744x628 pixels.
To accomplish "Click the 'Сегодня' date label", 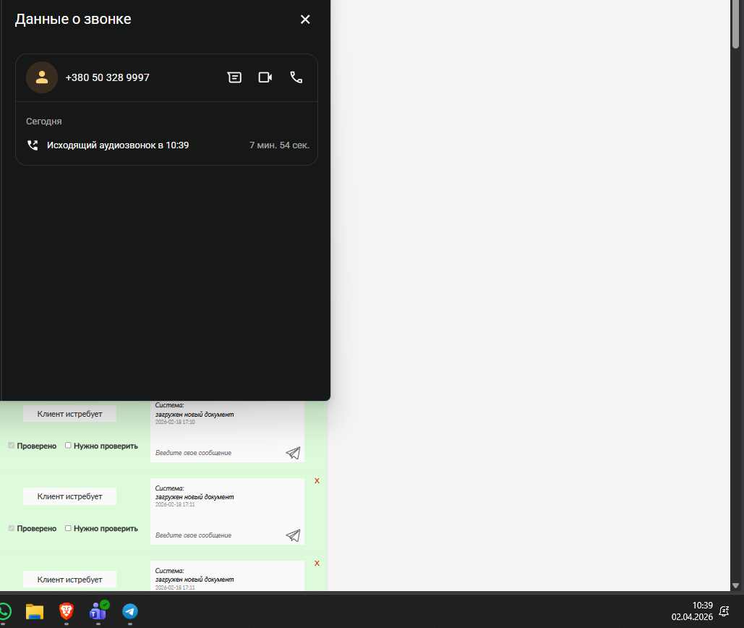I will coord(43,122).
